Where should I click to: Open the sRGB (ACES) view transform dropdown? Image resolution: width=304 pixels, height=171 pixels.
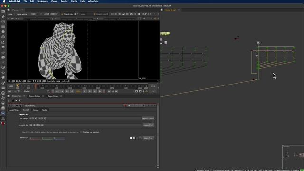coord(51,14)
